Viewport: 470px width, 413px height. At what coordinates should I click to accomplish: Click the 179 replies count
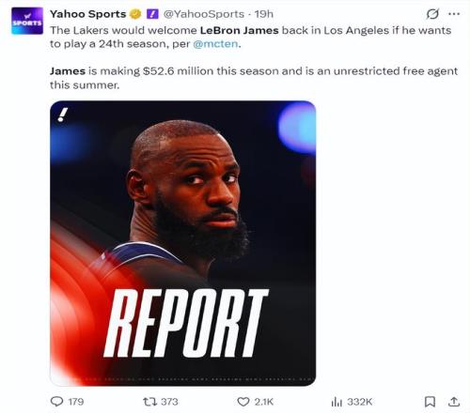(x=76, y=402)
